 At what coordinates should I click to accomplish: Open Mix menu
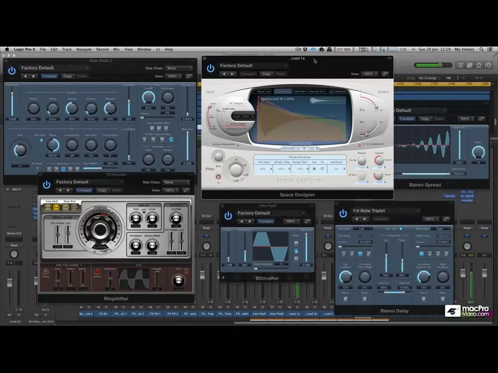pos(117,49)
